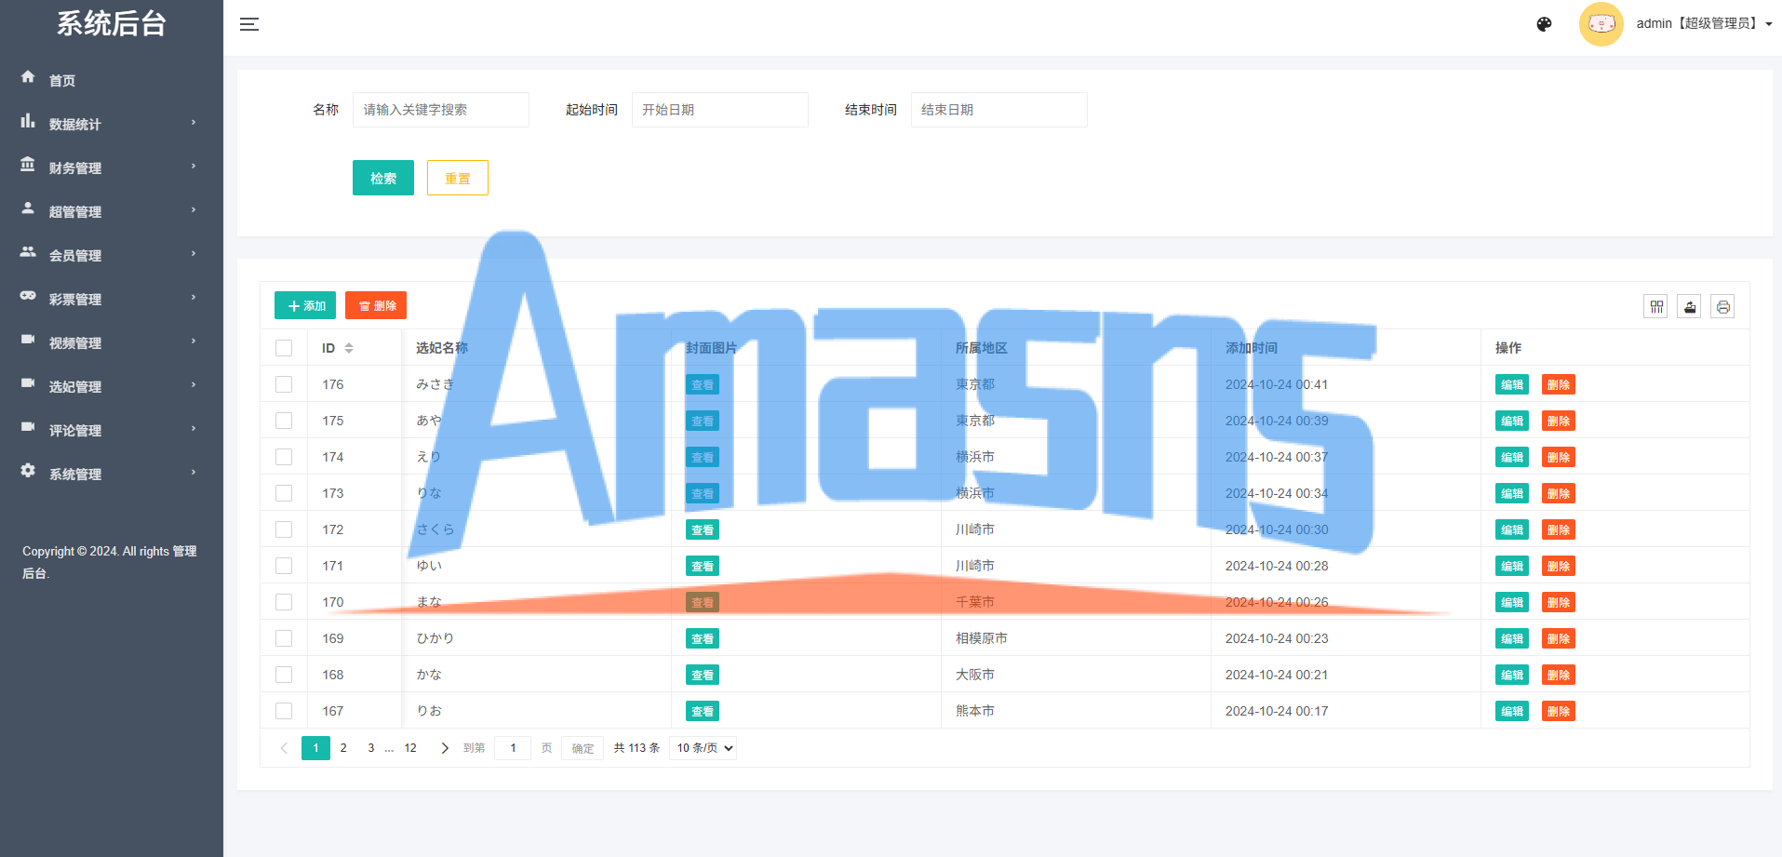Click 查看 cover image for row 172
Screen dimensions: 1782x857
[703, 529]
